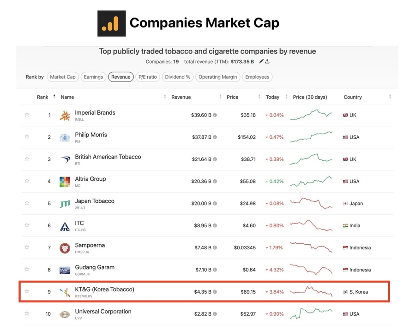Add Gudang Garam to favorites via star
404x330 pixels.
27,269
